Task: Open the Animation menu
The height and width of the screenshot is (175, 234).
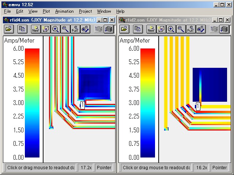Action: 64,11
